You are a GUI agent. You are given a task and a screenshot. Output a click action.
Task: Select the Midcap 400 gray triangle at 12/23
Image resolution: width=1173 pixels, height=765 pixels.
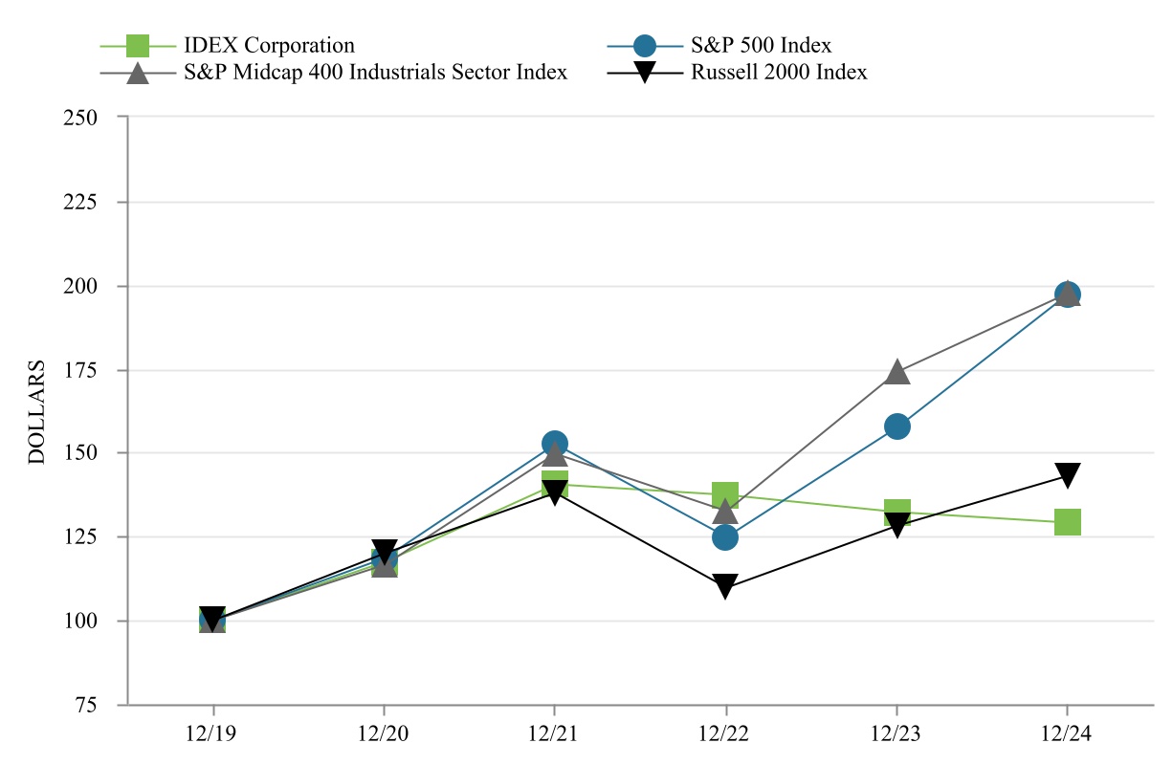[x=896, y=372]
